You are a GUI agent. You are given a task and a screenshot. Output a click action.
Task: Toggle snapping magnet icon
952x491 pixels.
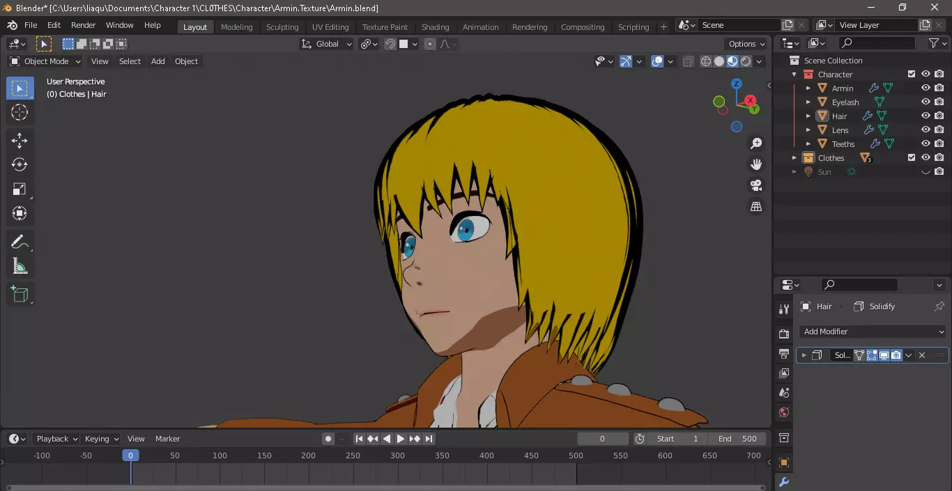click(391, 44)
